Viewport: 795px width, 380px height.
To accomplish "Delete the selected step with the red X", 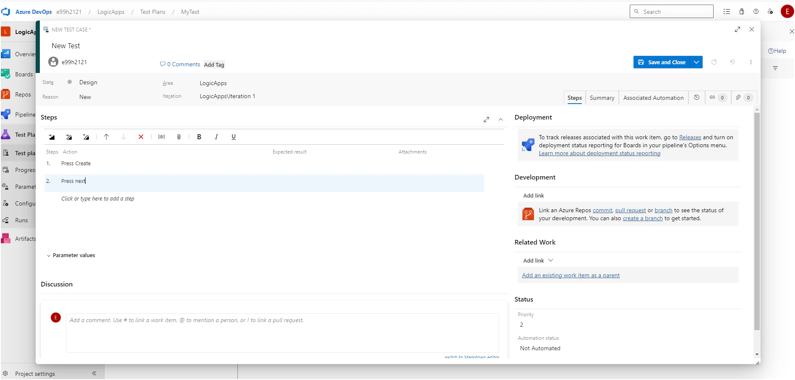I will [141, 137].
